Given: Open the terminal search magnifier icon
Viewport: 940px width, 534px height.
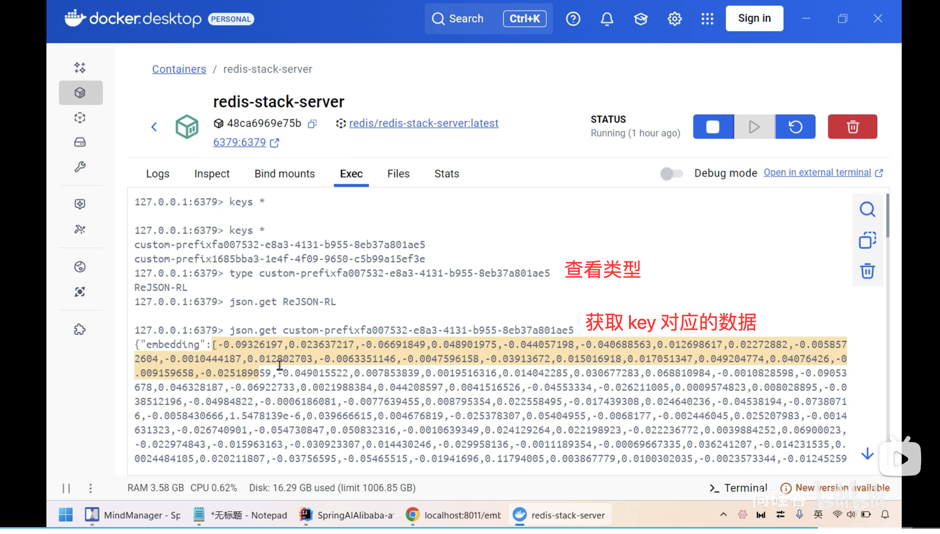Looking at the screenshot, I should tap(867, 209).
